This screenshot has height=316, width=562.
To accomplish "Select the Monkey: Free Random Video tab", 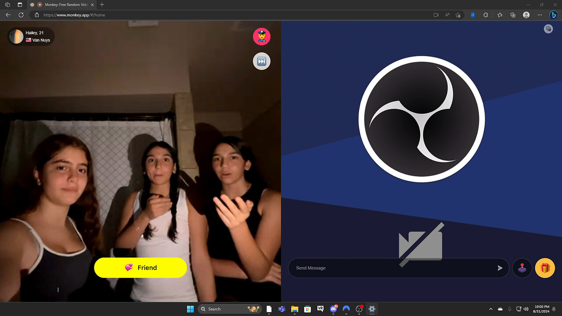I will (x=62, y=4).
